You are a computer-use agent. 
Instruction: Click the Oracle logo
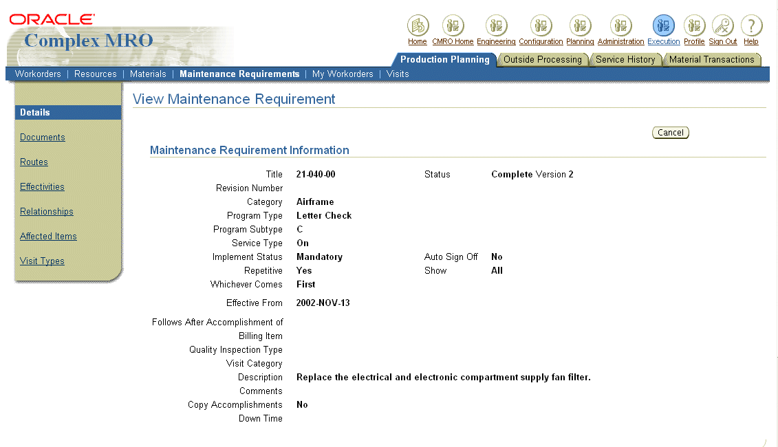pyautogui.click(x=52, y=19)
